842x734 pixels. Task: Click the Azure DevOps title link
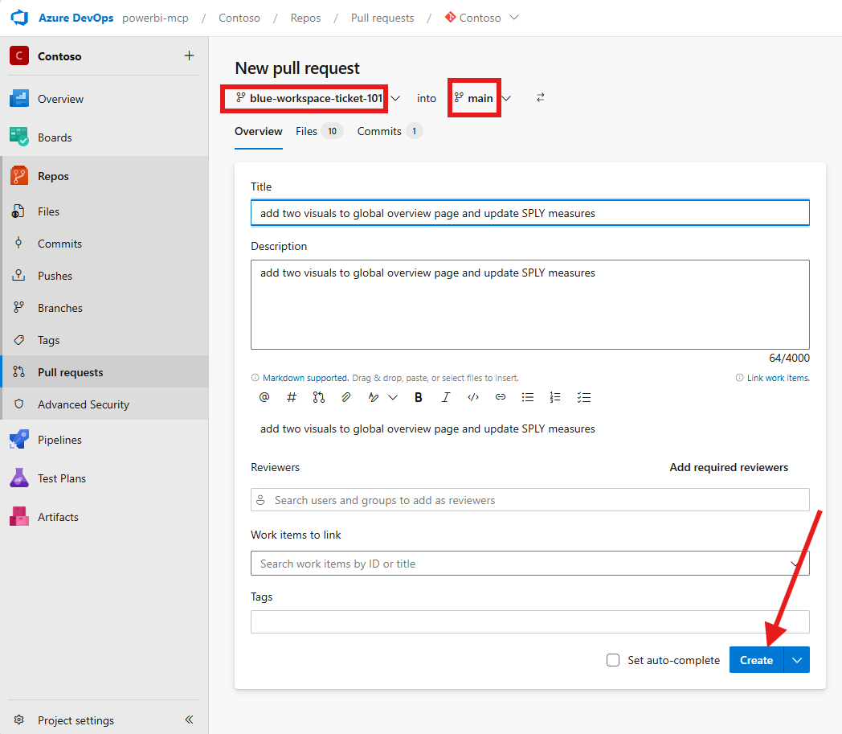76,18
